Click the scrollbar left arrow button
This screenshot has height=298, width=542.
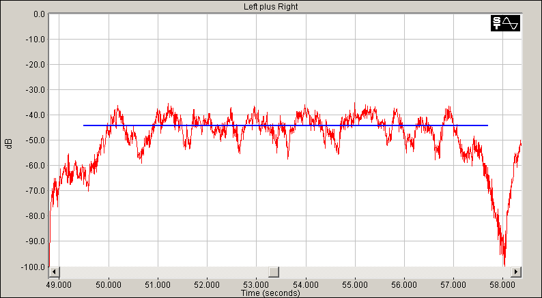tap(55, 271)
